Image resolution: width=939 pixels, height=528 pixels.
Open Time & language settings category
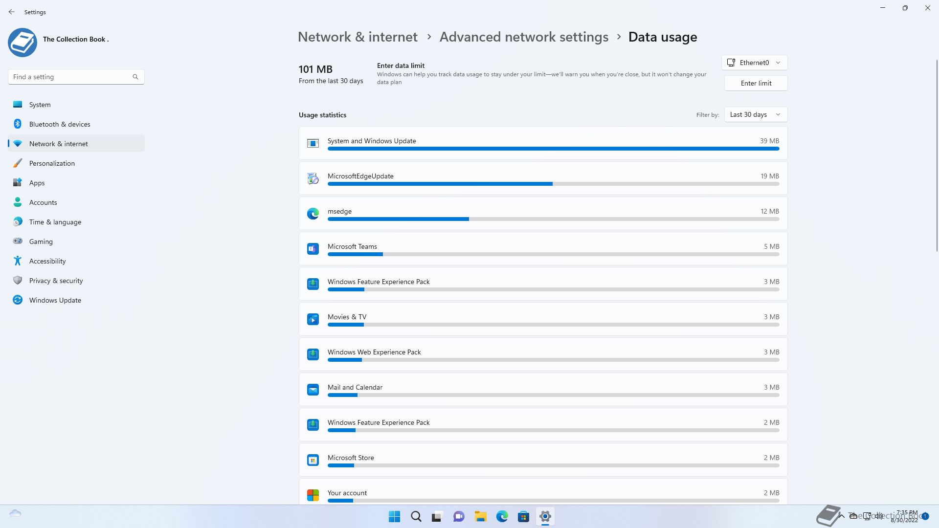(76, 221)
